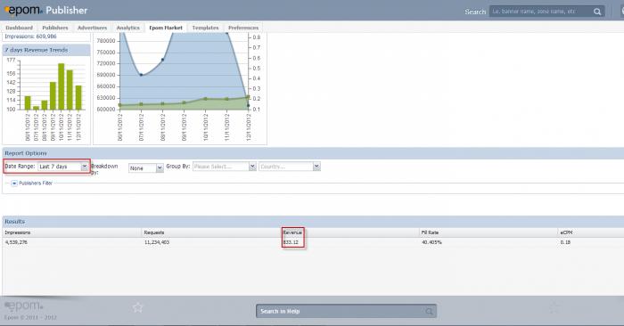Click the star icon in the footer
Screen dimensions: 624x326
[137, 307]
